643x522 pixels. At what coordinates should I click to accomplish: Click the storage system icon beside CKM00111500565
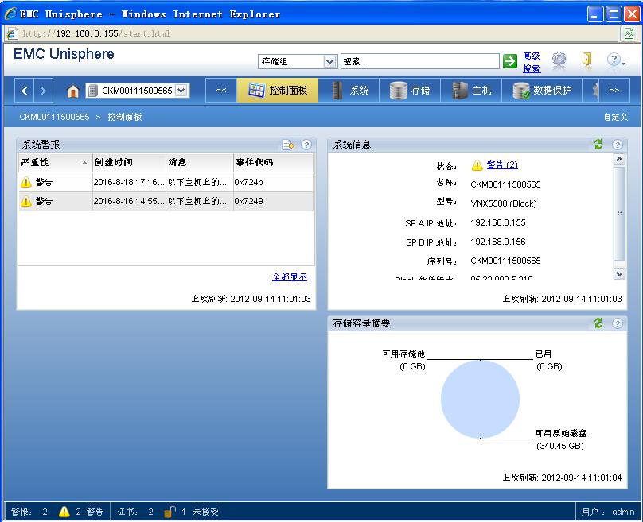[x=92, y=91]
